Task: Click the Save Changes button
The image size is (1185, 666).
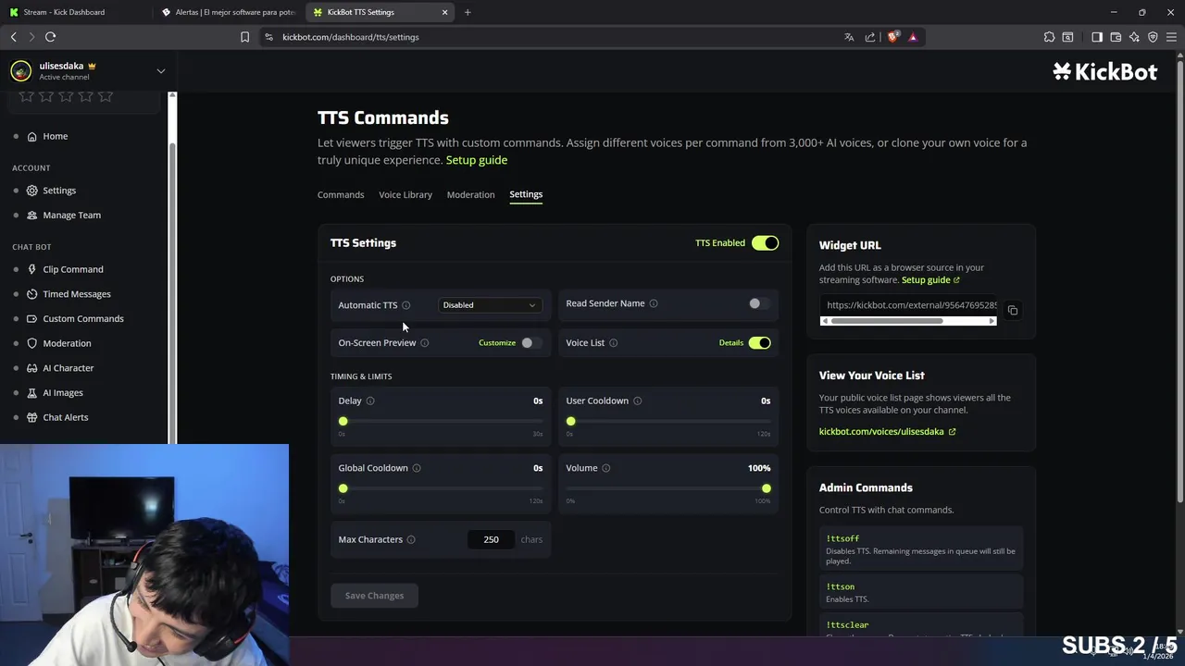Action: (x=374, y=596)
